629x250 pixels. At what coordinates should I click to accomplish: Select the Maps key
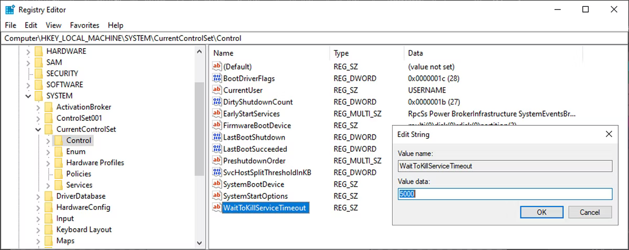point(66,241)
